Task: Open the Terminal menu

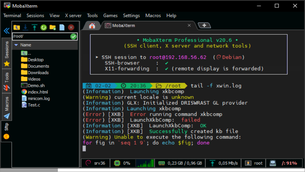Action: pyautogui.click(x=12, y=16)
